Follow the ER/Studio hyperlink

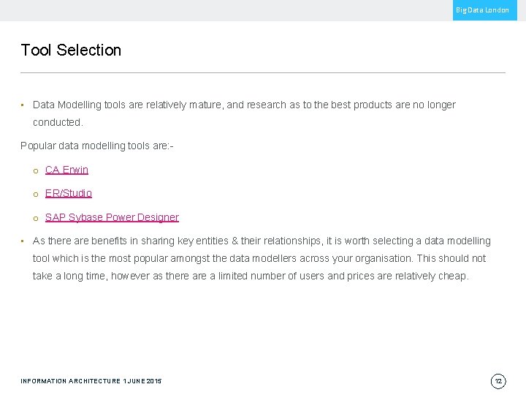[x=69, y=193]
